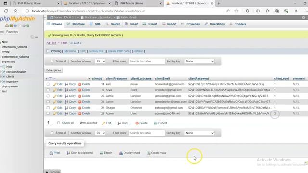Select the checkbox for the kate row
308x173 pixels.
point(48,84)
